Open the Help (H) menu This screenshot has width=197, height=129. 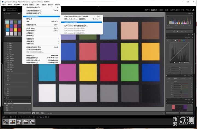57,5
